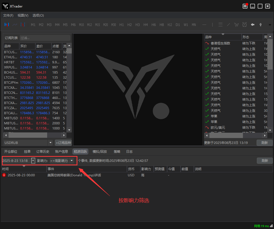
Task: Select the horizontal line drawing tool
Action: point(204,25)
